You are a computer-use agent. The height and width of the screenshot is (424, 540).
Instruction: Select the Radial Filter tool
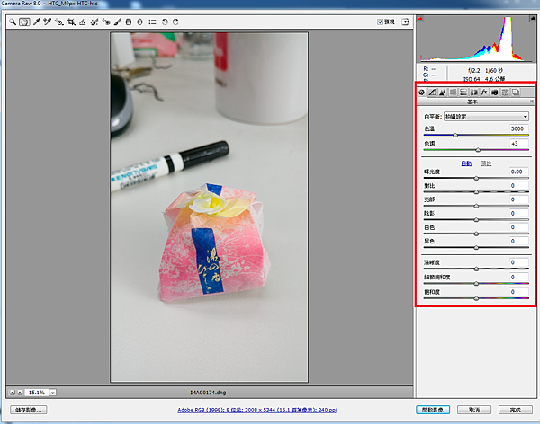point(139,22)
